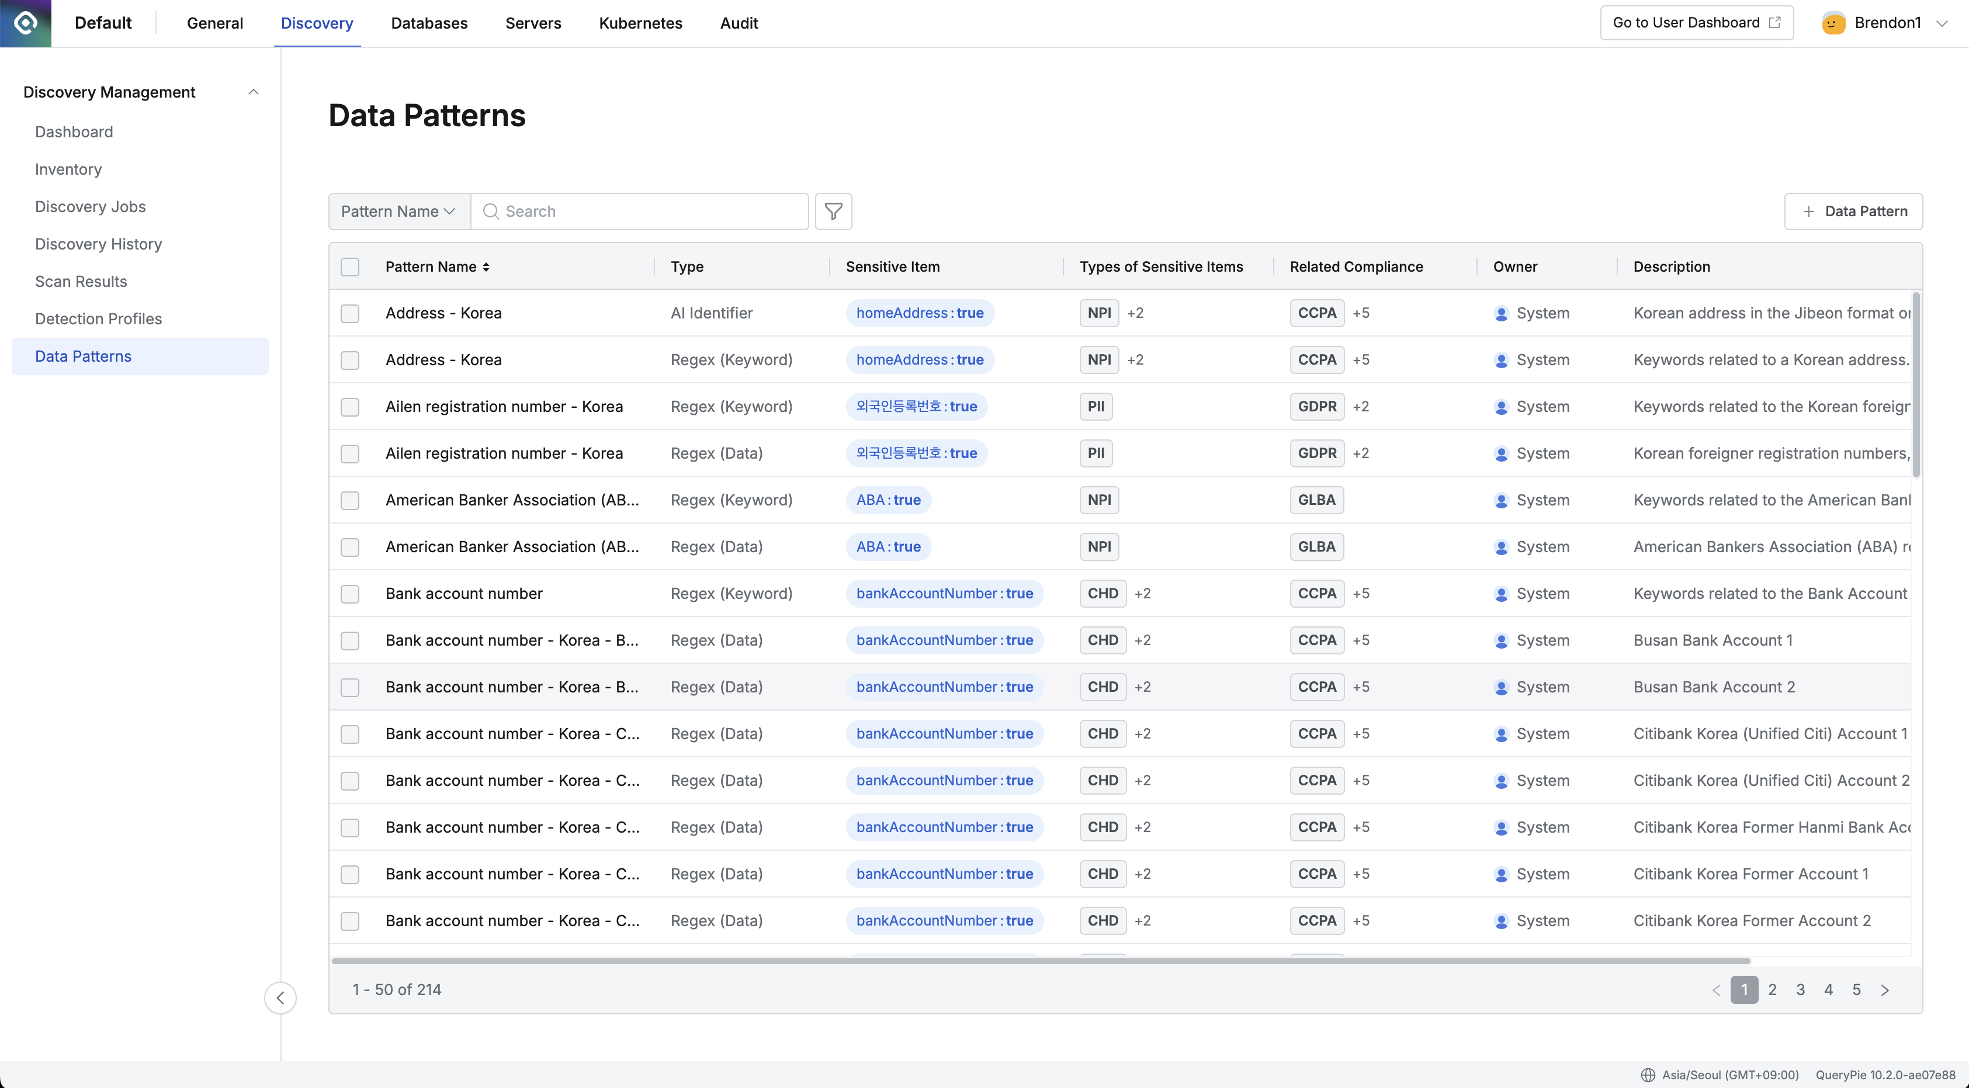Expand the Brendon1 account menu chevron
The image size is (1969, 1088).
[1942, 23]
